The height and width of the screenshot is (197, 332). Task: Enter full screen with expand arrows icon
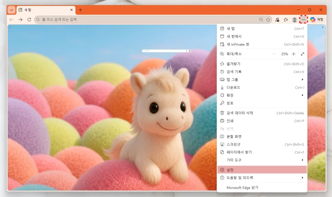[302, 54]
